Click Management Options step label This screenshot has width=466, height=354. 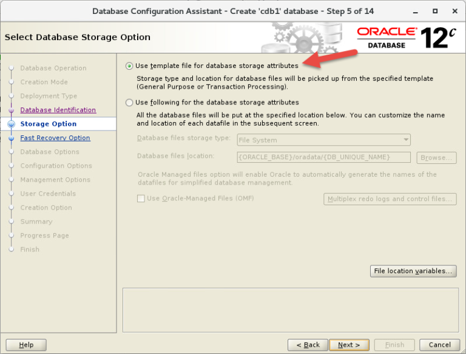pyautogui.click(x=55, y=180)
